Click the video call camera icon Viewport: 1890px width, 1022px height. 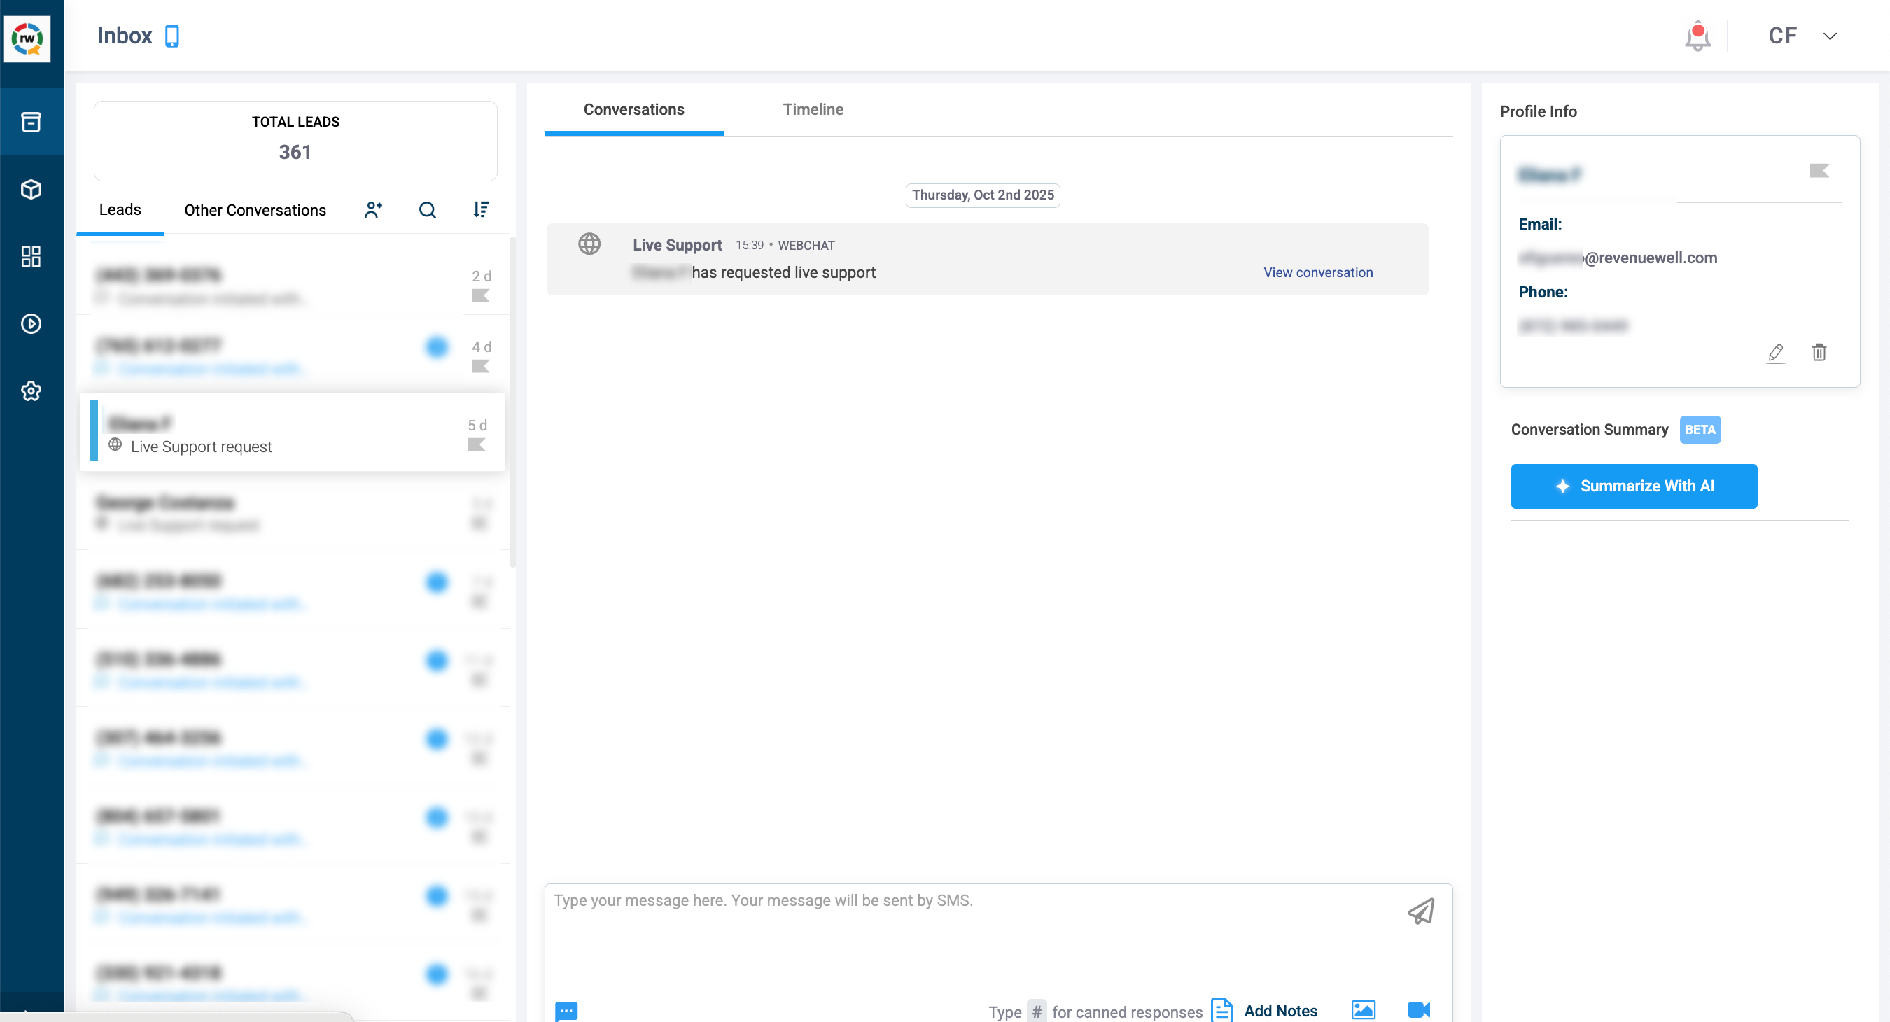point(1418,1009)
